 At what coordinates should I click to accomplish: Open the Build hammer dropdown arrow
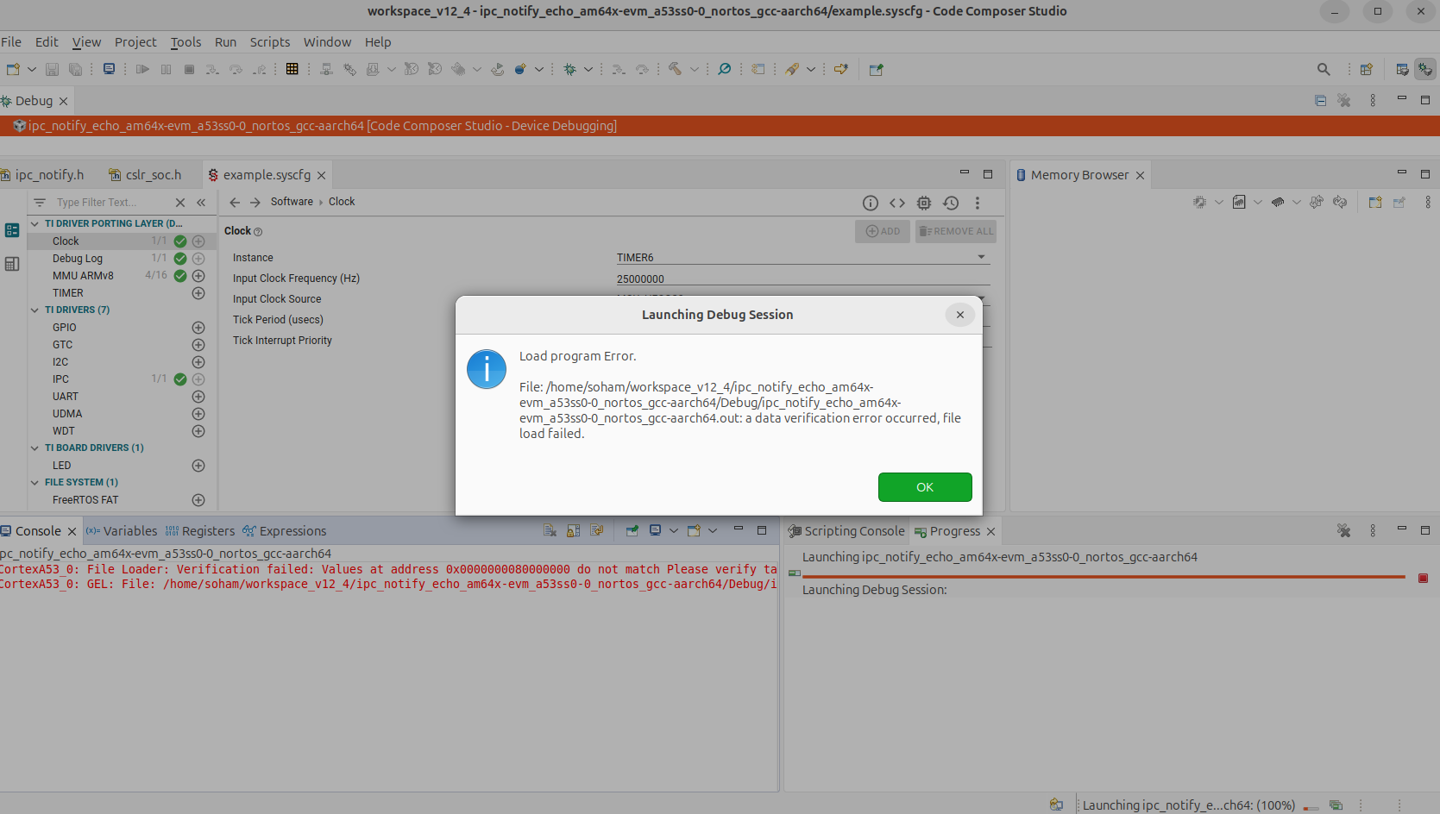[x=694, y=69]
